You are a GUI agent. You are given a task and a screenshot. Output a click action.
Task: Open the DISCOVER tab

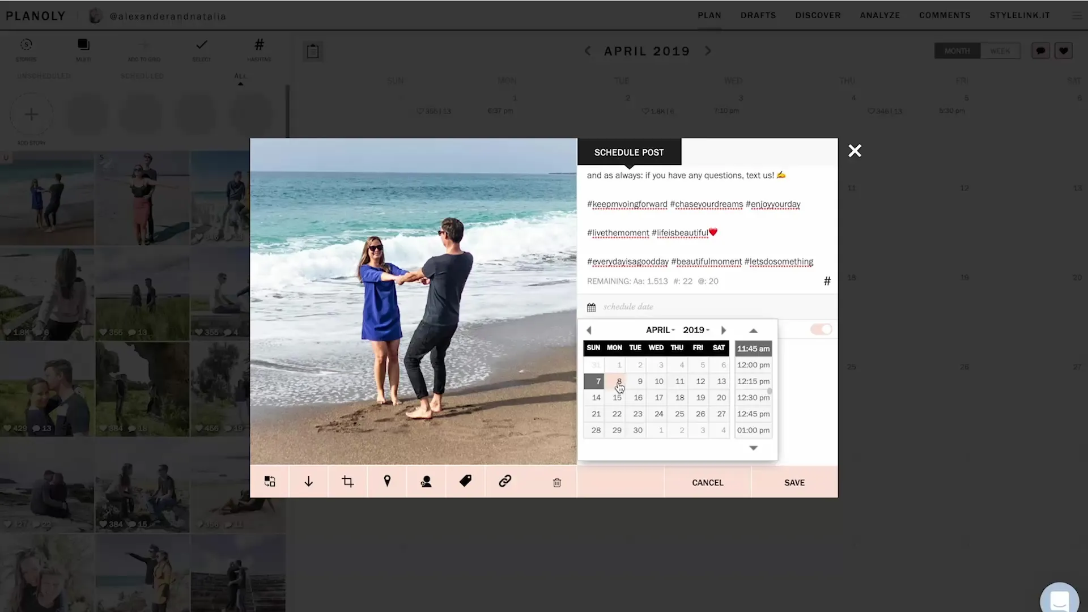click(818, 15)
